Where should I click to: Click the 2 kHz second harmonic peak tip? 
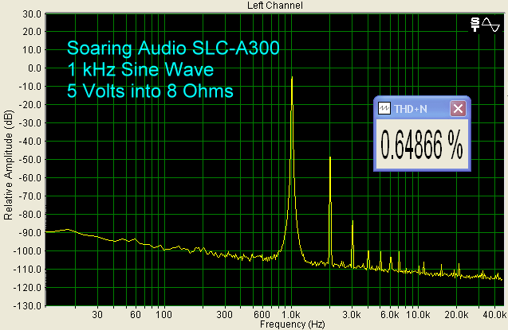coord(330,157)
